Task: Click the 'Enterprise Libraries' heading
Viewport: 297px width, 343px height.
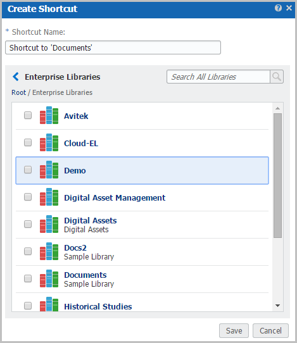Action: click(x=63, y=77)
